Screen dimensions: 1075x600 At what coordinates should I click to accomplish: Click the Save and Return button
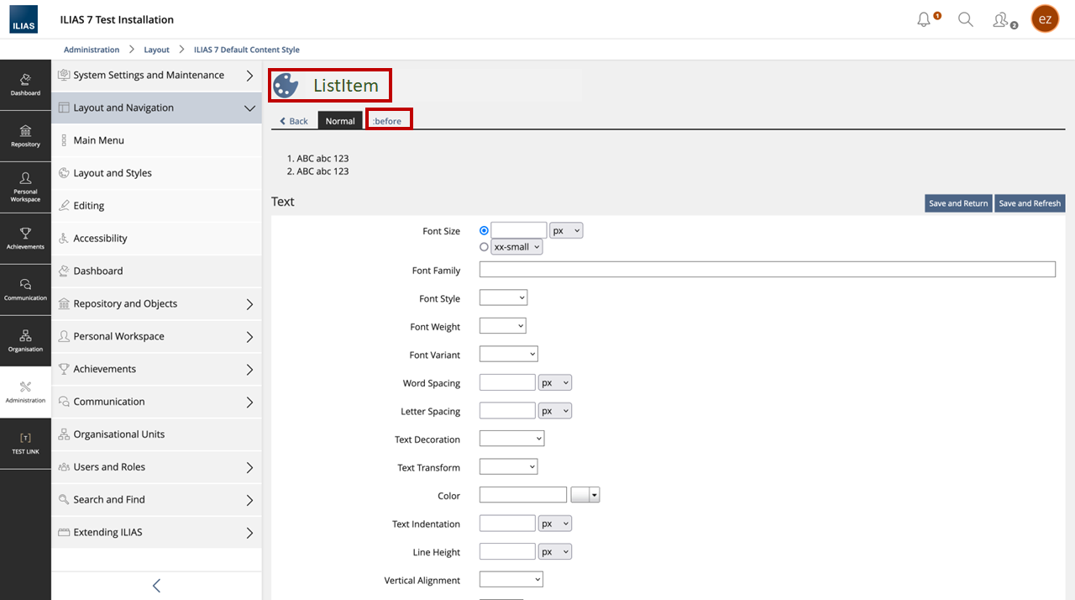(x=957, y=203)
